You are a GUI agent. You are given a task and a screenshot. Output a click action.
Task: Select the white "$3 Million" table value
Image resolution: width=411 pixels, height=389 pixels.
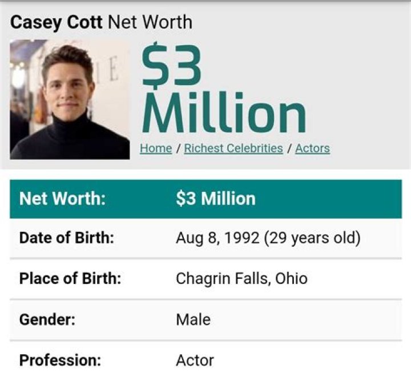pos(216,199)
